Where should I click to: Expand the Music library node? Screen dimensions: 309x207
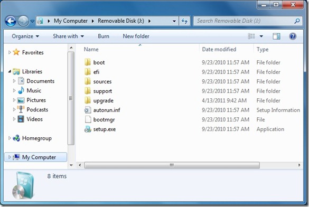click(x=14, y=90)
